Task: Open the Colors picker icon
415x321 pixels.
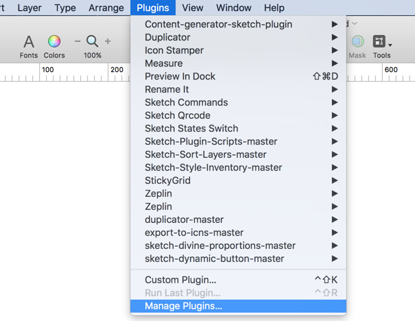Action: pos(54,41)
